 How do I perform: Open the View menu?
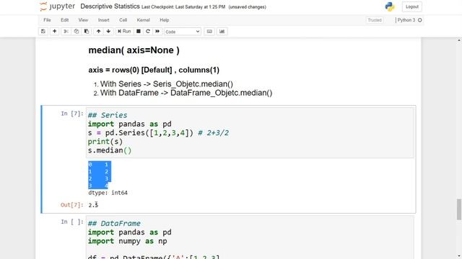(x=83, y=20)
